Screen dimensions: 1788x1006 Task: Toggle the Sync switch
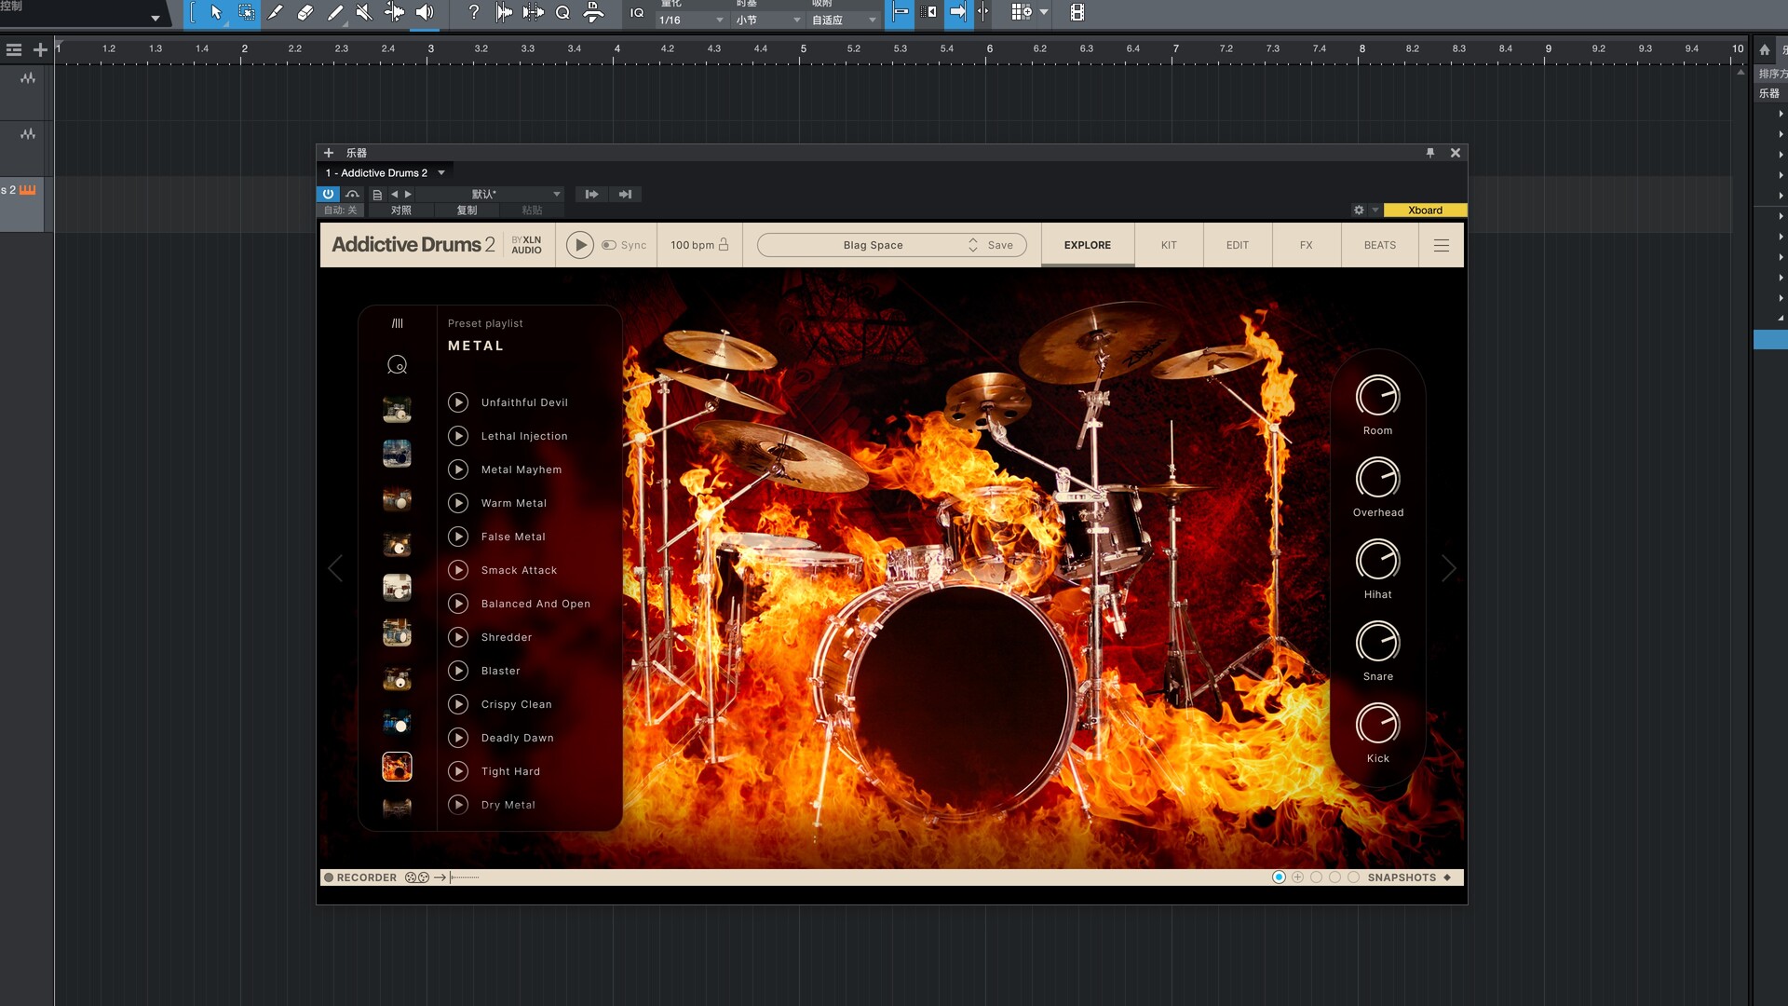(609, 245)
